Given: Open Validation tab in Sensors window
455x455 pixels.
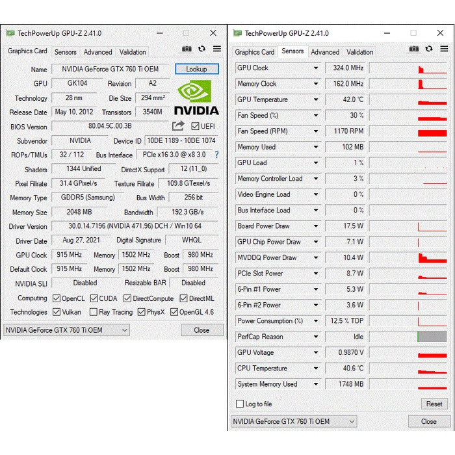Looking at the screenshot, I should (360, 52).
